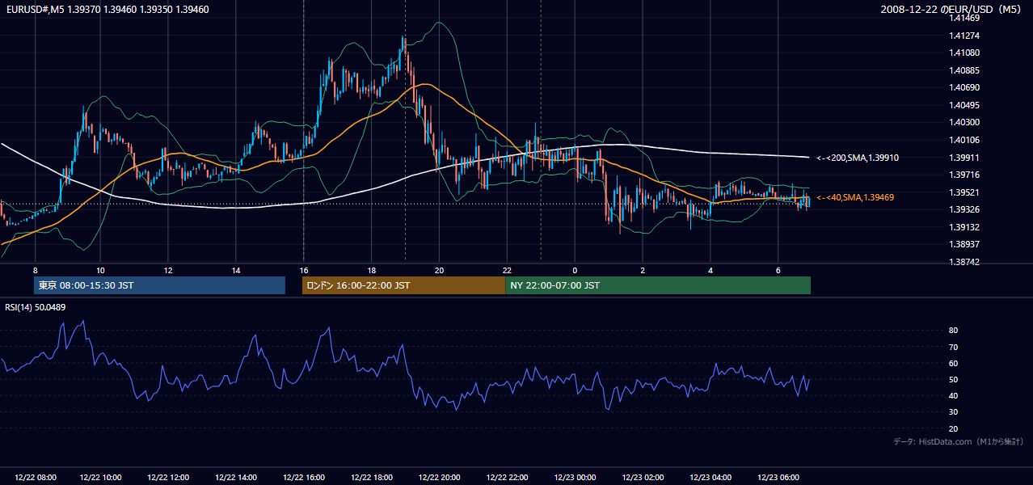Click the HistData.com data source credit

click(x=959, y=441)
